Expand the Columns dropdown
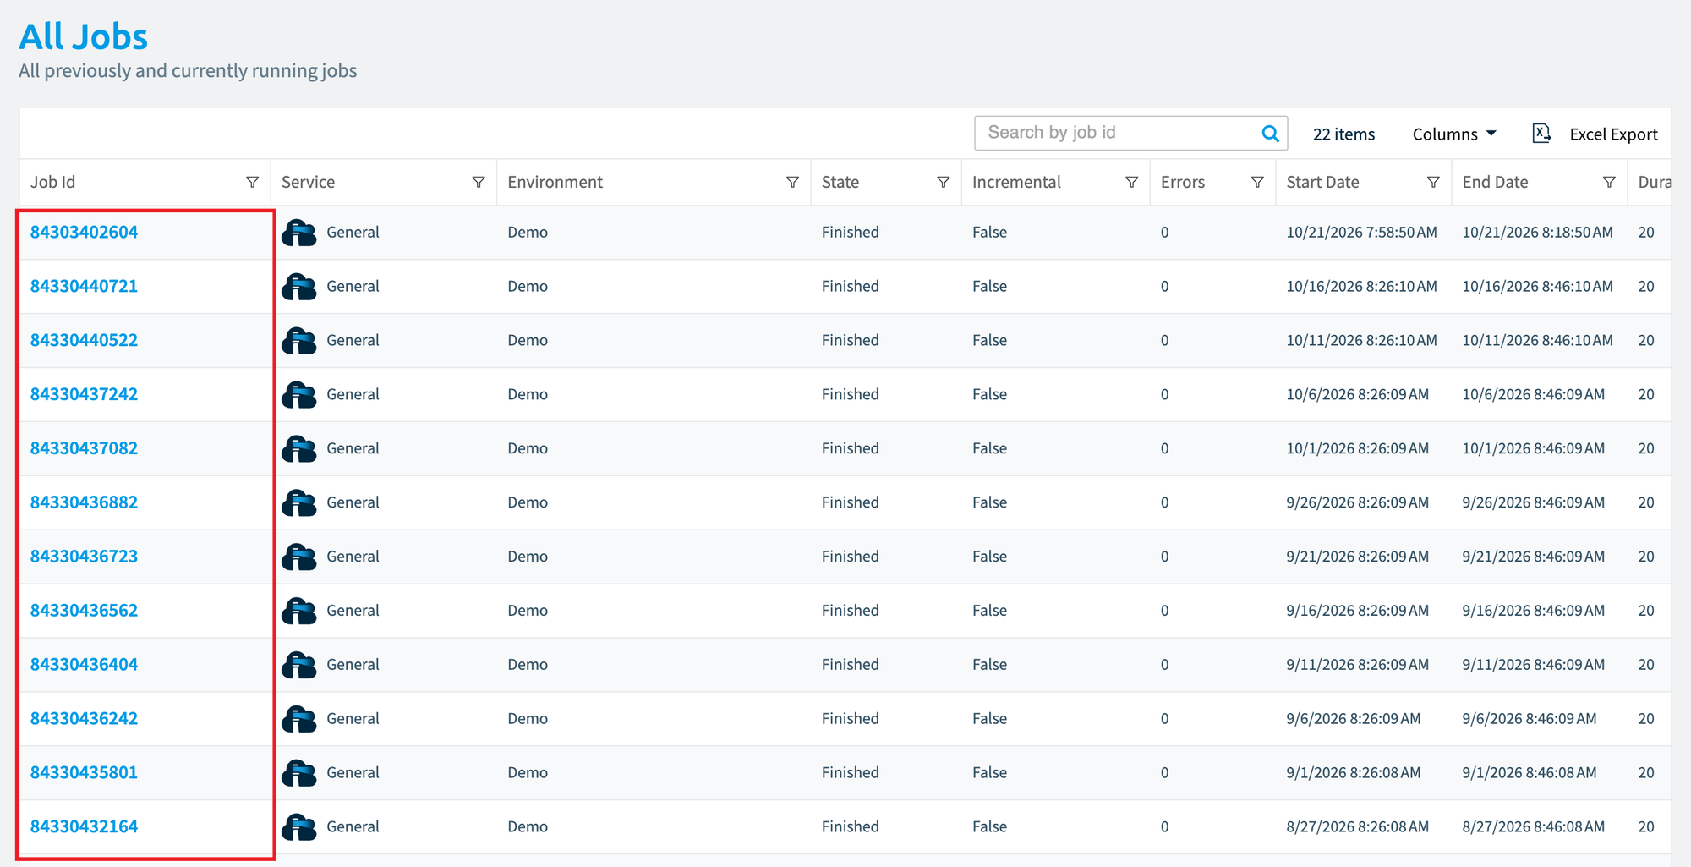Viewport: 1691px width, 867px height. coord(1454,134)
